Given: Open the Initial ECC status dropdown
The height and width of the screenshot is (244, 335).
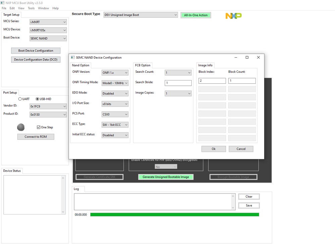Looking at the screenshot, I should point(115,135).
